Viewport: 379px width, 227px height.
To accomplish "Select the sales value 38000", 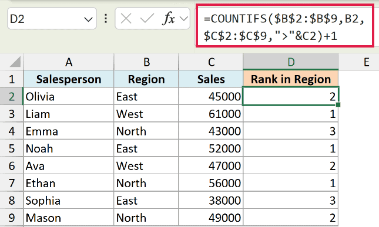I will [x=211, y=200].
